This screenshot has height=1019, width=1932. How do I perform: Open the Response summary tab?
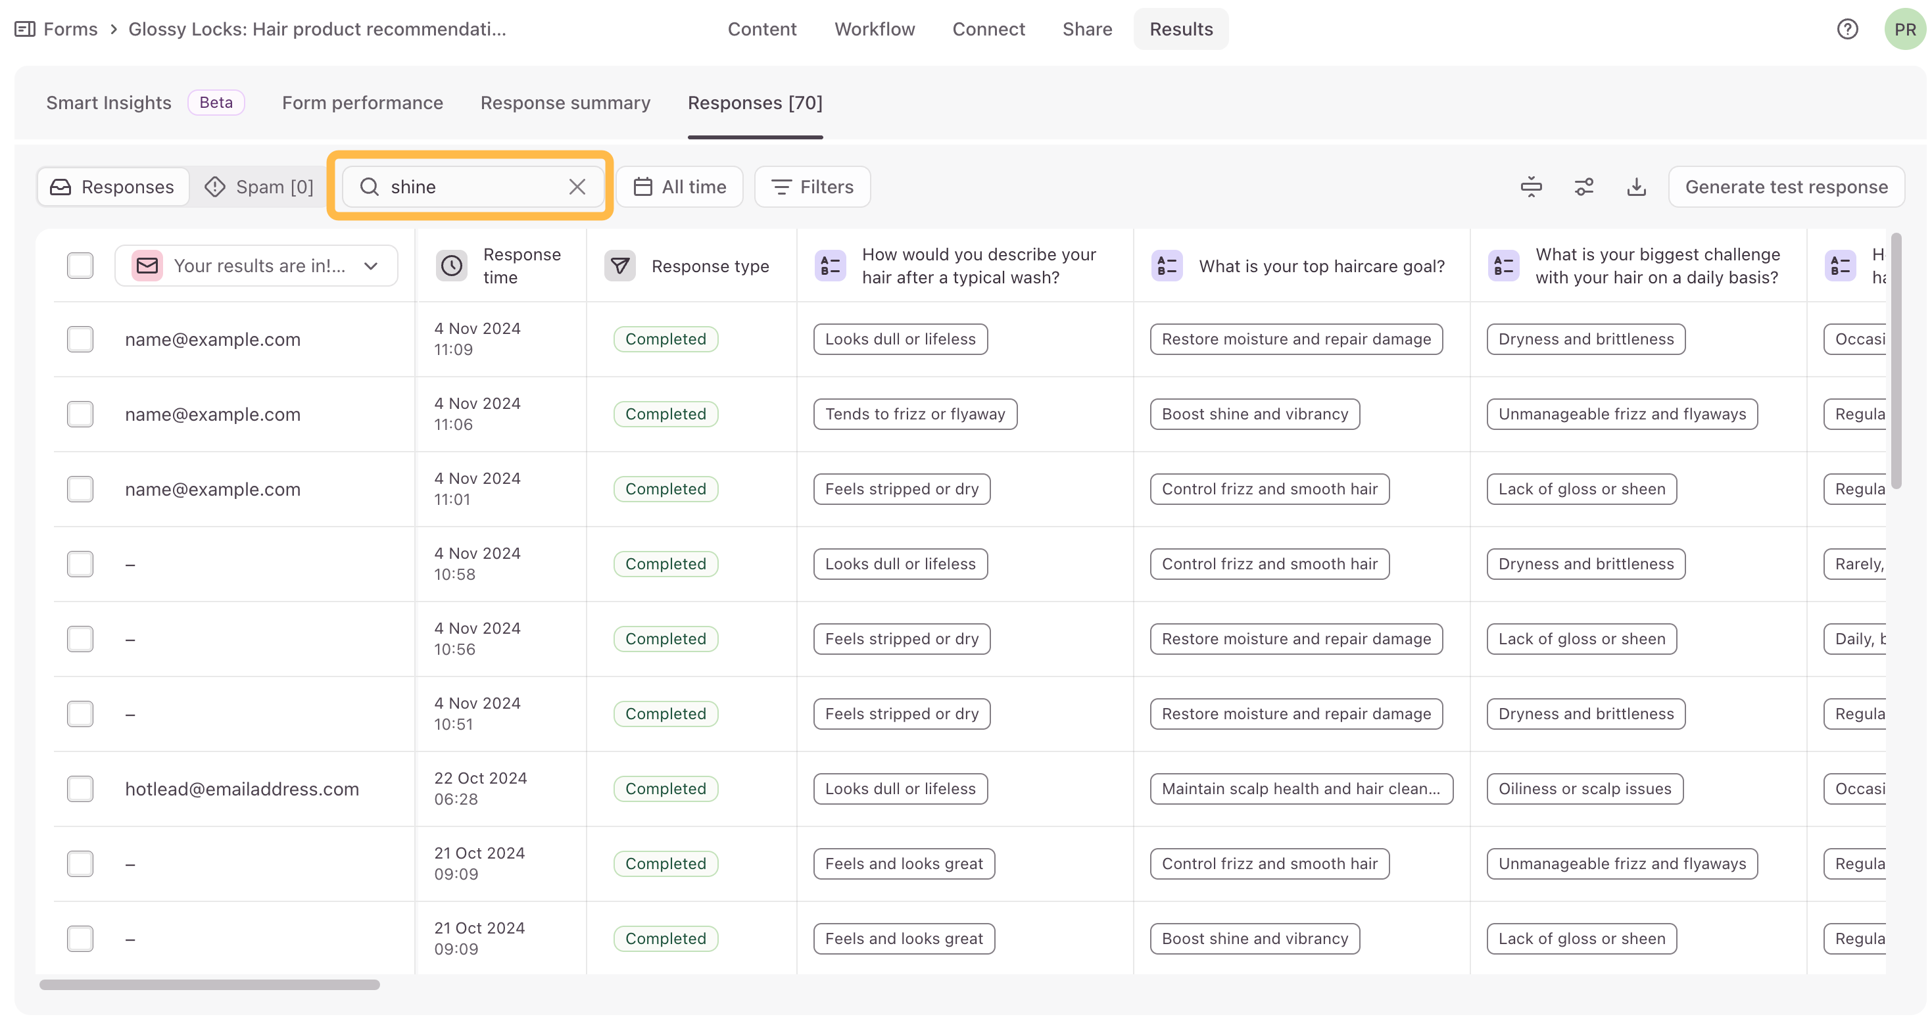(566, 103)
